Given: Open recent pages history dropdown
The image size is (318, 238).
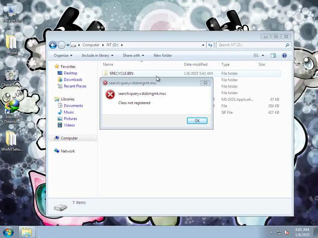Looking at the screenshot, I should (68, 45).
